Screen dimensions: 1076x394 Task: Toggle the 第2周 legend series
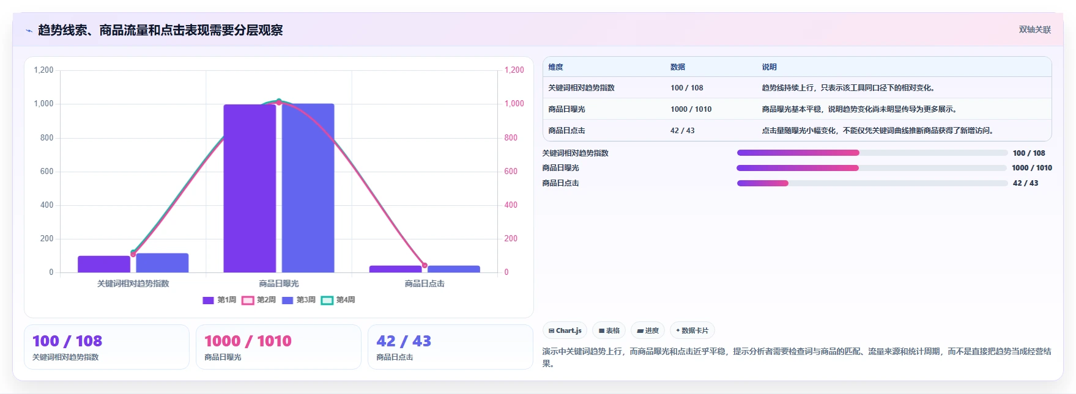pos(259,300)
